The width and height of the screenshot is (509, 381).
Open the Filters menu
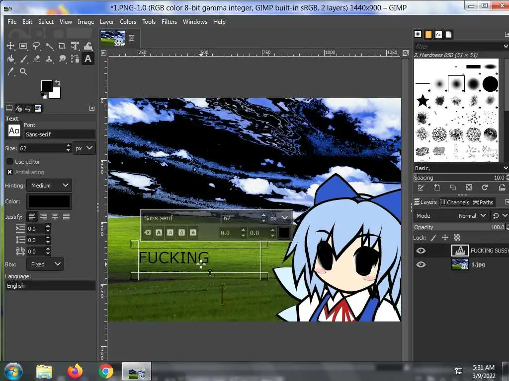[x=169, y=22]
